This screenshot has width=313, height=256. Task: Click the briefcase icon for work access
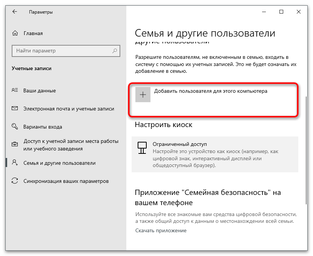click(15, 144)
